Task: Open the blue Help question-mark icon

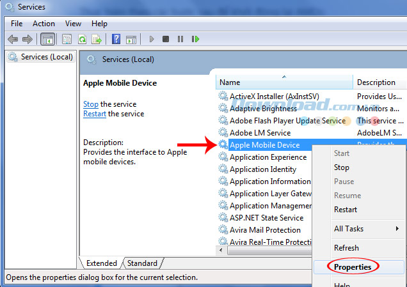Action: click(116, 40)
